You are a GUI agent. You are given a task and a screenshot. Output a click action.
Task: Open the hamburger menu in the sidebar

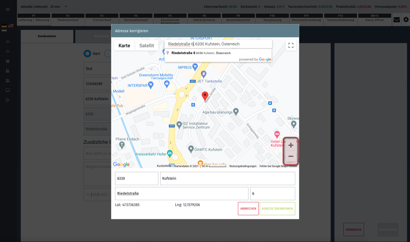coord(8,9)
